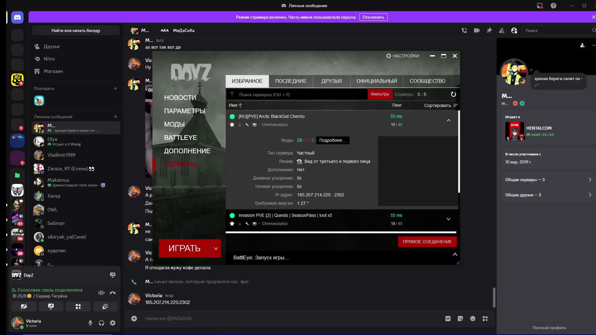Open pinned messages icon
Viewport: 596px width, 335px height.
click(489, 30)
